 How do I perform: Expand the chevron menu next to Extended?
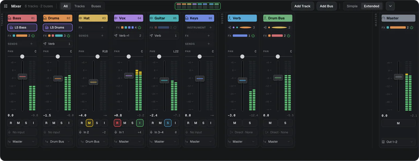click(x=390, y=6)
